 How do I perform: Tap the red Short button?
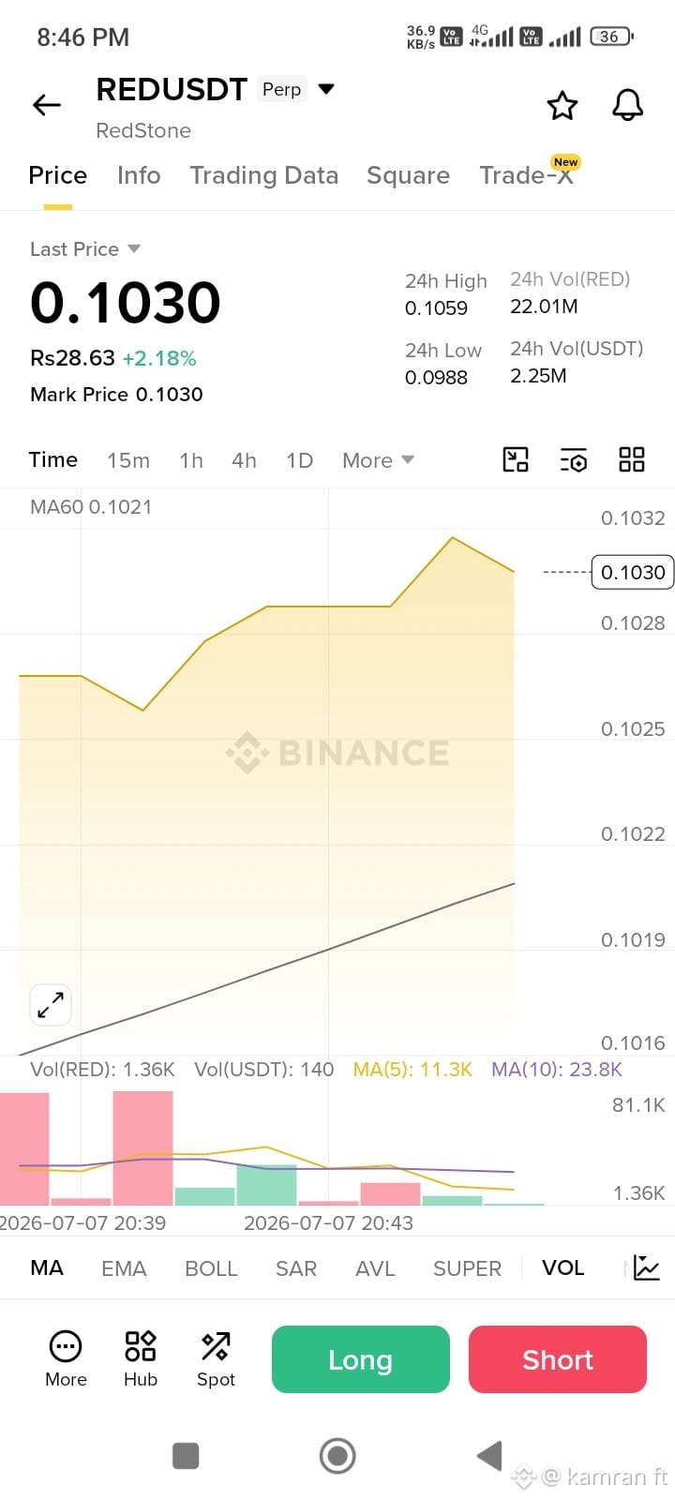(558, 1359)
